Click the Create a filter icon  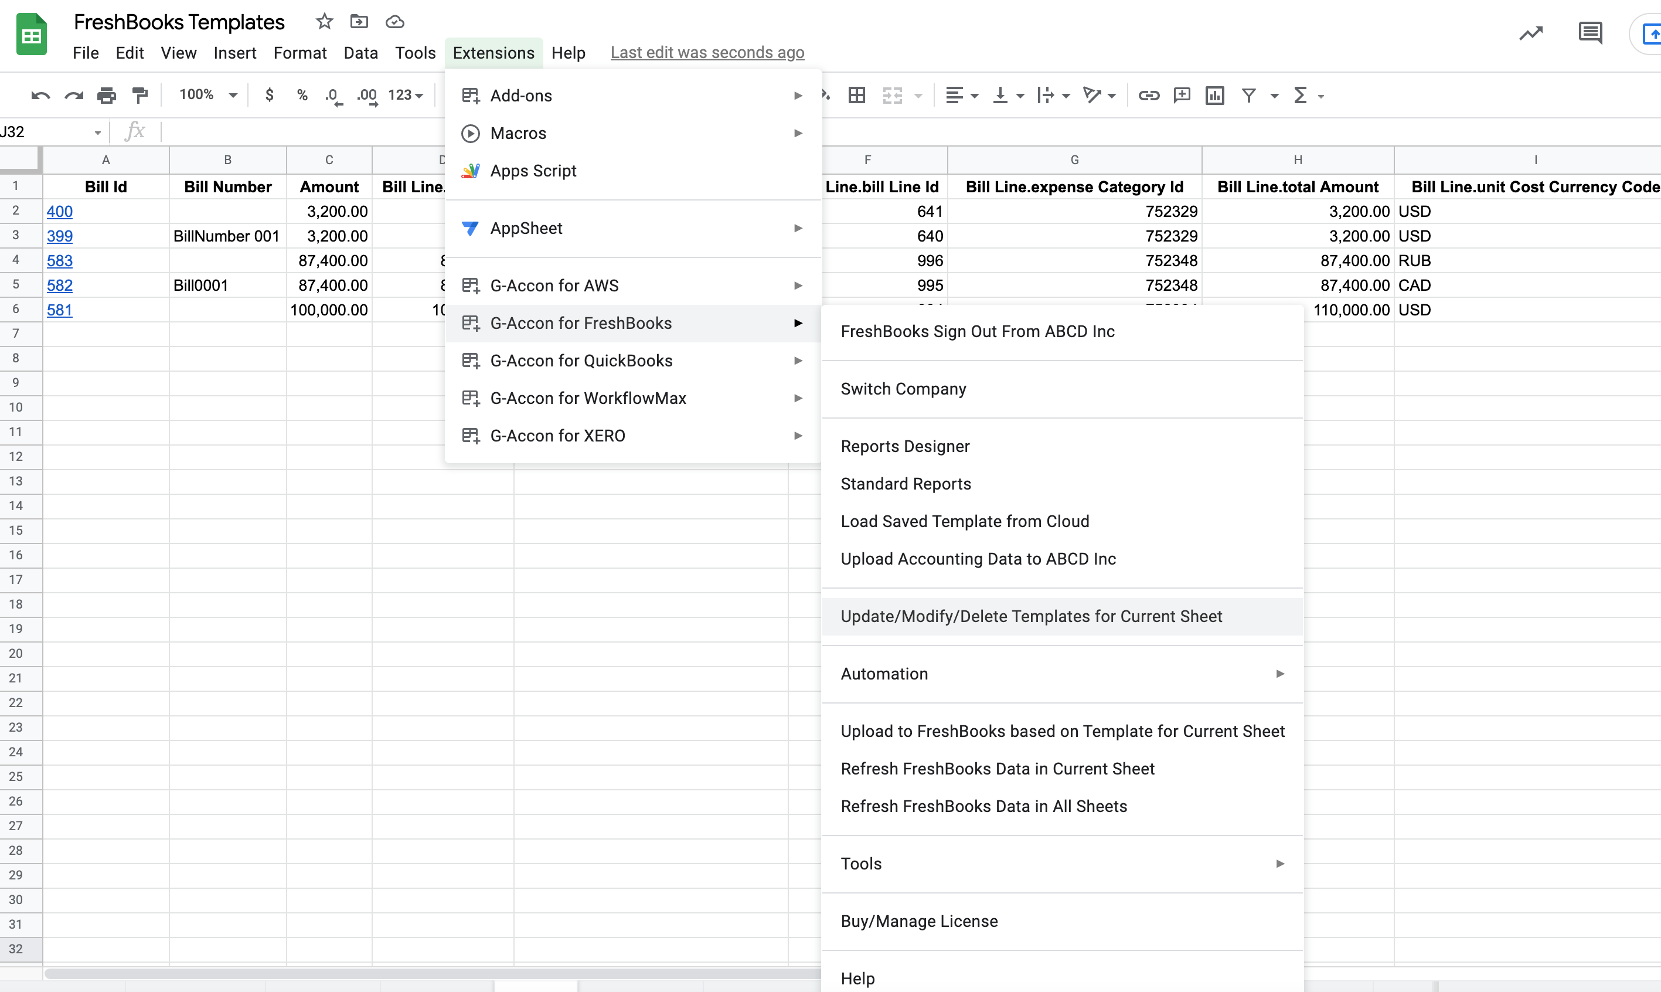(1248, 96)
